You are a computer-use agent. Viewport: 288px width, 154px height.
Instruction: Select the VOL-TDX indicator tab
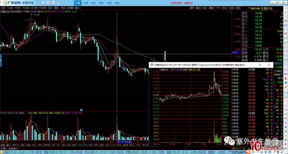[83, 145]
